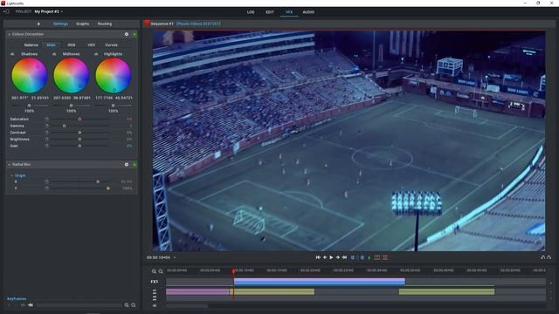The image size is (559, 314).
Task: Collapse the Origin parameter group
Action: 11,175
